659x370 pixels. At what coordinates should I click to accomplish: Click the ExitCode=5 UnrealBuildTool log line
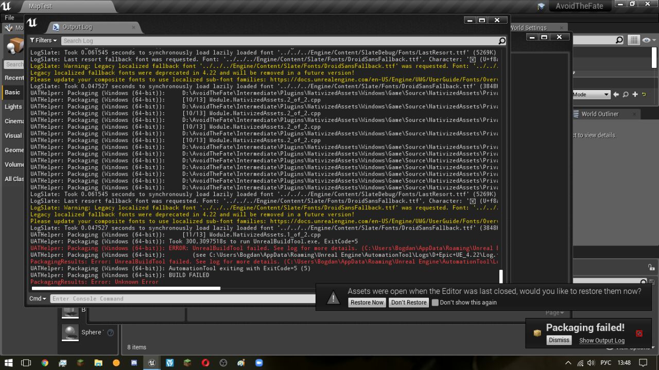tap(194, 242)
